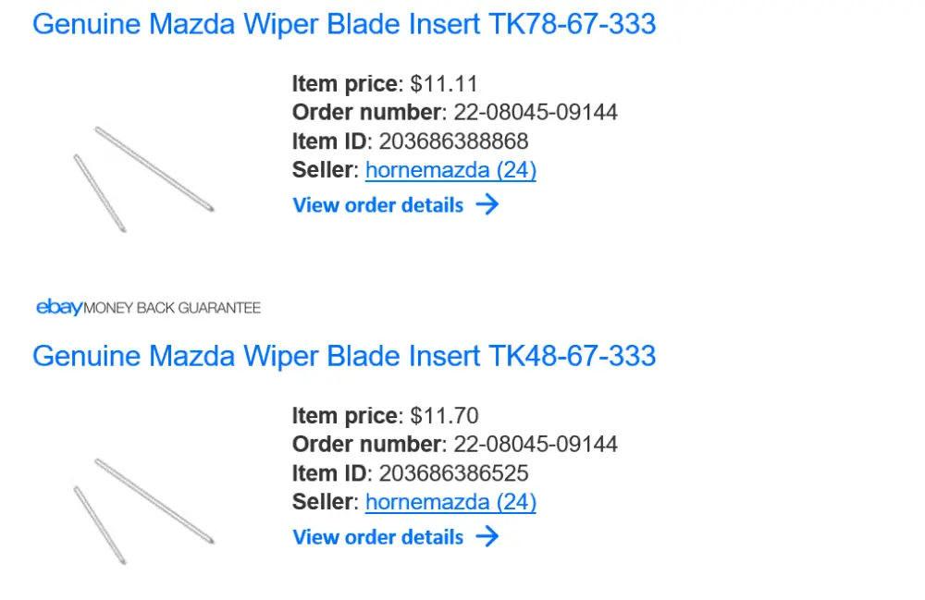
Task: Open hornemazda seller link for item 203686388868
Action: pyautogui.click(x=450, y=170)
